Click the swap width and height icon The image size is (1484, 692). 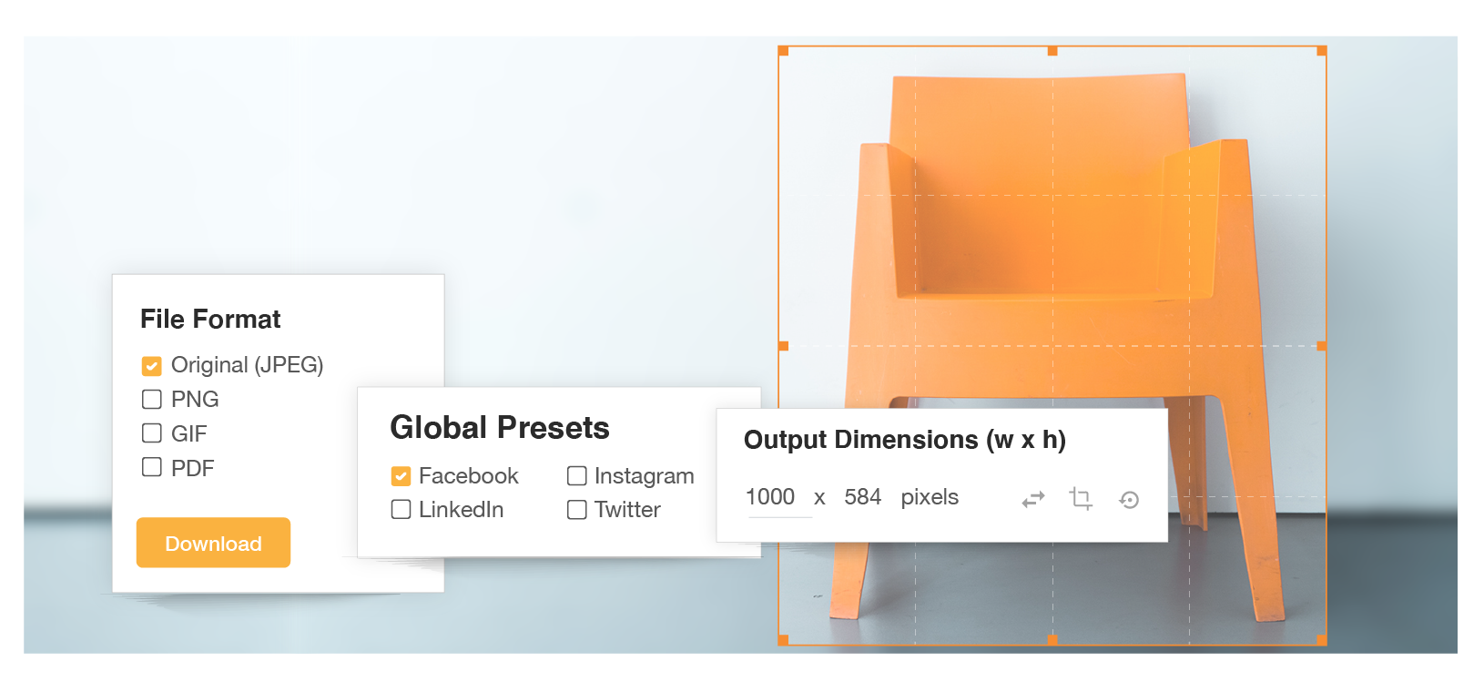[x=1033, y=498]
